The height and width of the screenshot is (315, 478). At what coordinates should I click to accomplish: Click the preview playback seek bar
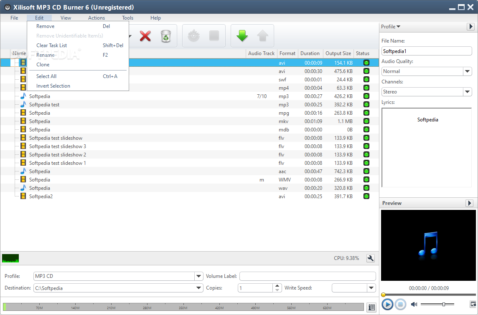428,295
